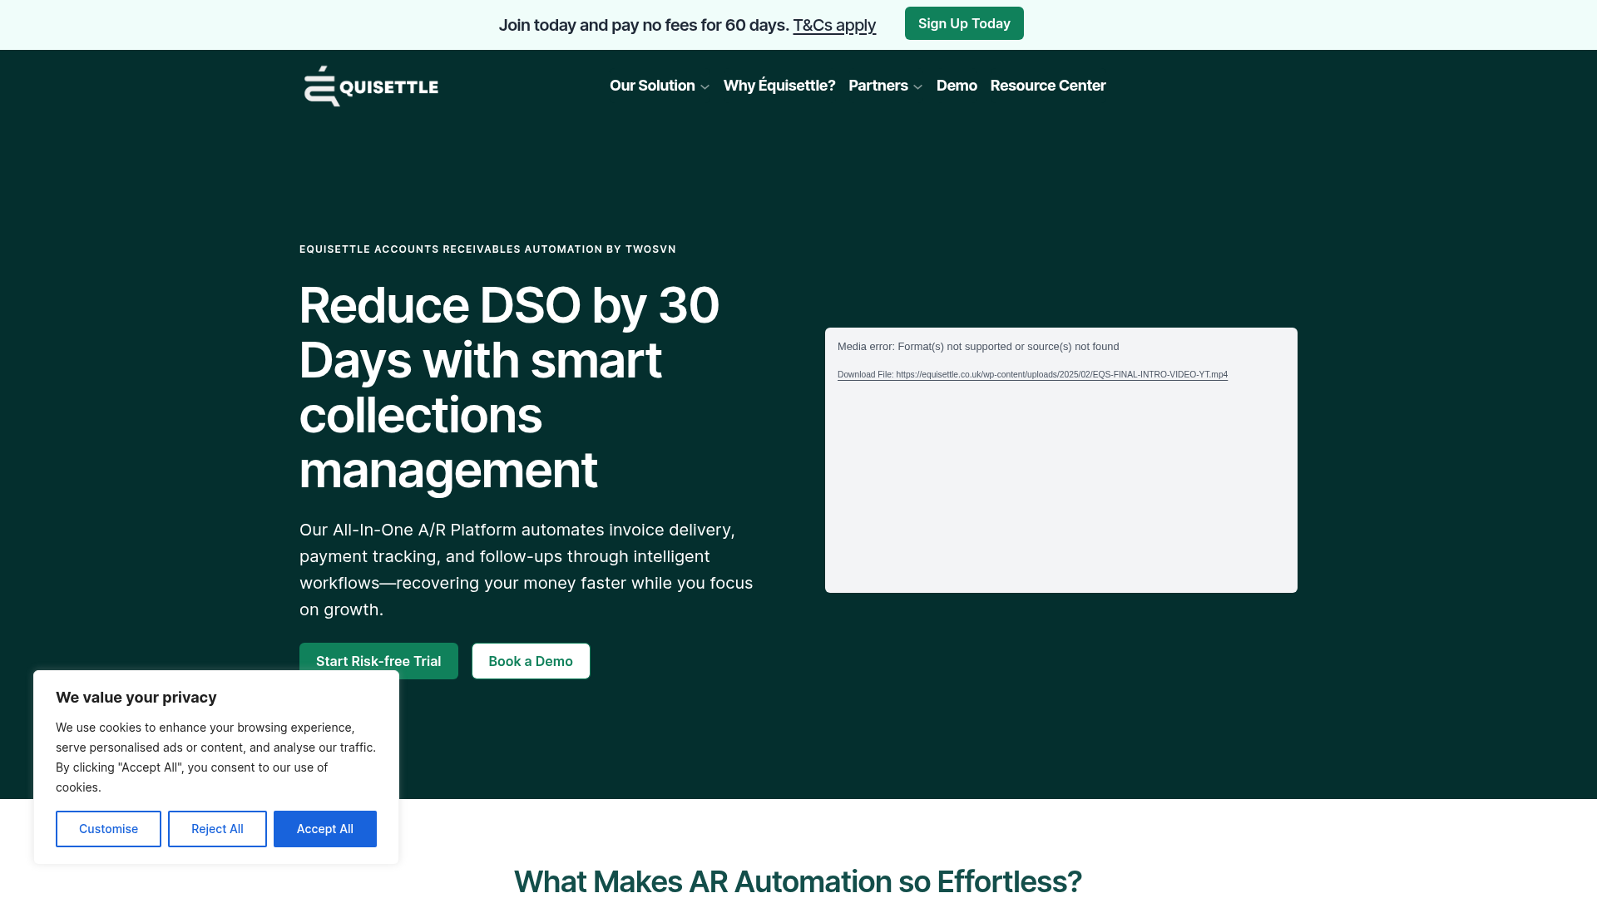Go to the Demo page
Screen dimensions: 1597x898
tap(957, 86)
